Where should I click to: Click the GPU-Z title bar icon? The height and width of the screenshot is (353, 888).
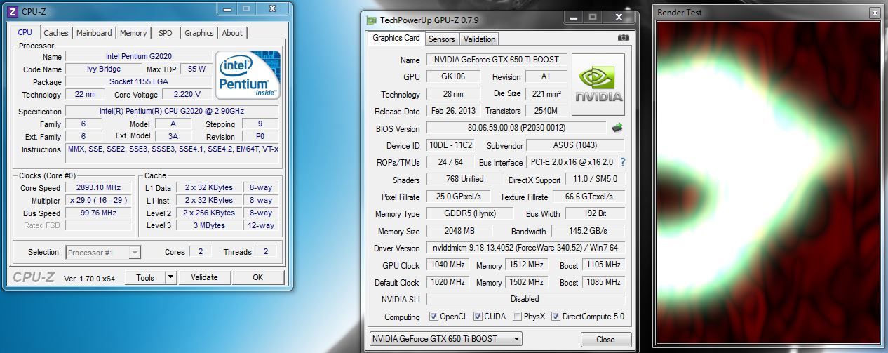pos(371,20)
